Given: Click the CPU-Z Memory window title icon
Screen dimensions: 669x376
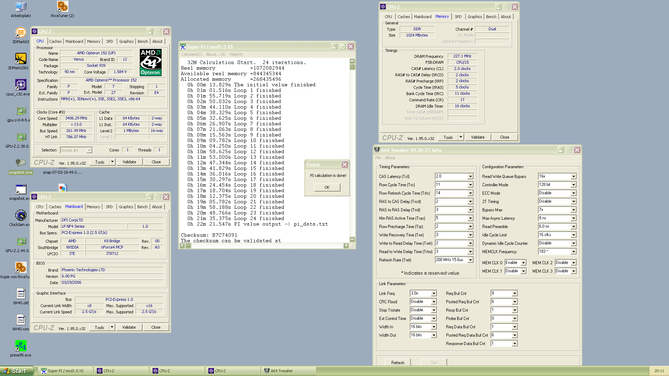Looking at the screenshot, I should (383, 7).
